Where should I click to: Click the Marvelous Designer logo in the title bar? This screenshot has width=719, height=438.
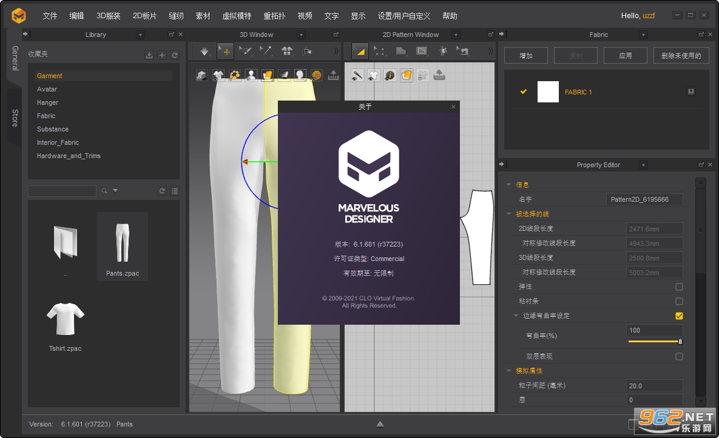coord(19,16)
